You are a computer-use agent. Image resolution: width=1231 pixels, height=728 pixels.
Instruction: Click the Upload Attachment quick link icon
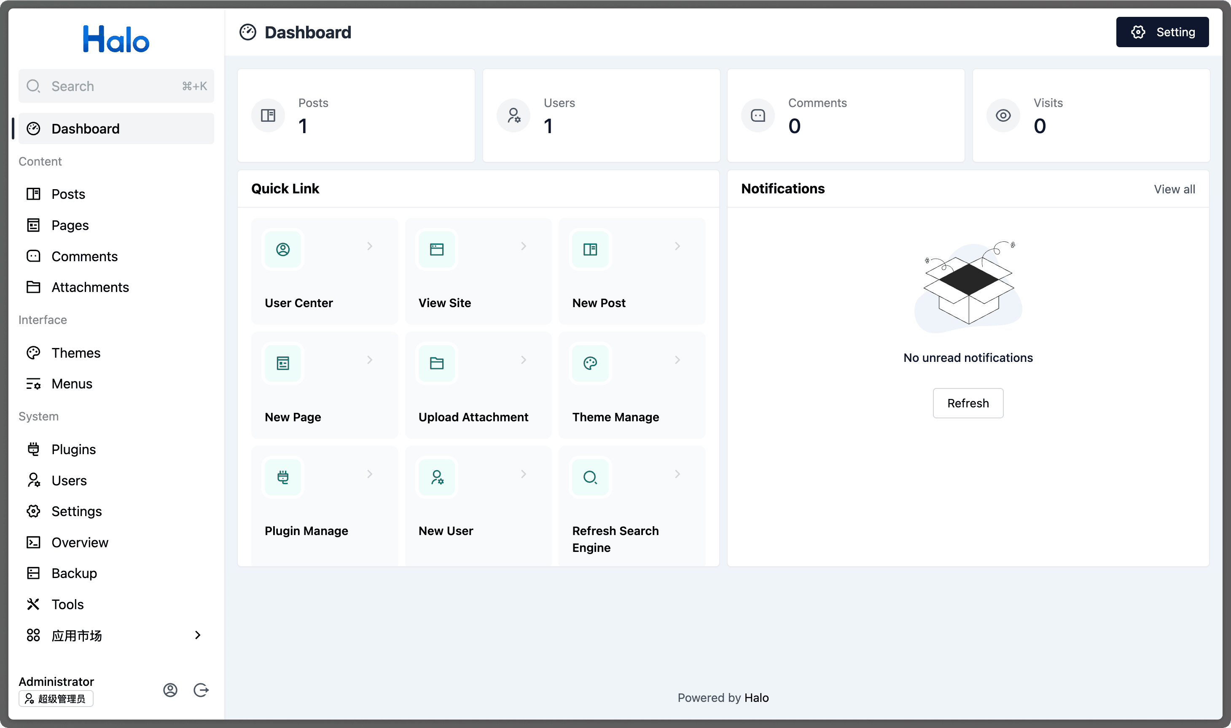pos(437,362)
